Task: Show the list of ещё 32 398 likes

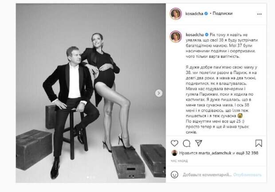Action: (x=247, y=153)
